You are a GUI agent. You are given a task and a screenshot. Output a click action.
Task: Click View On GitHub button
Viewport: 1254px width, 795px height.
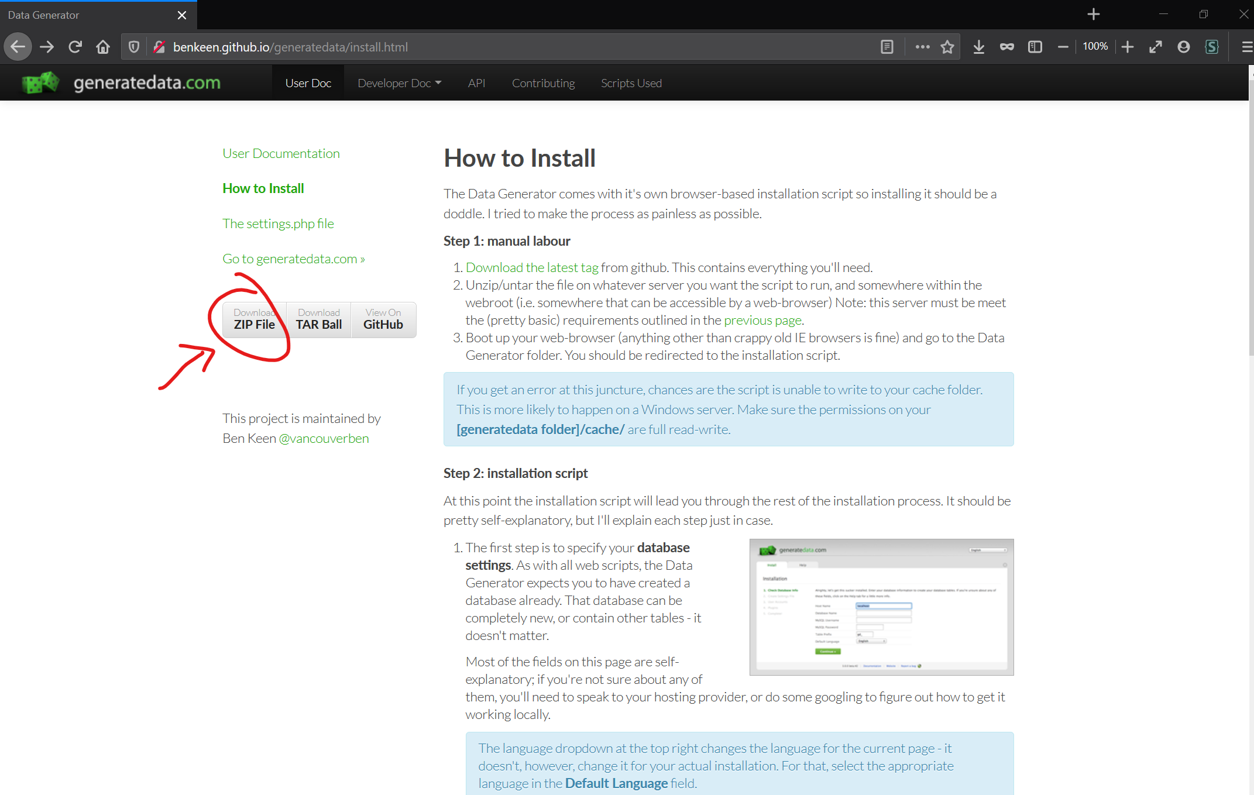(383, 319)
